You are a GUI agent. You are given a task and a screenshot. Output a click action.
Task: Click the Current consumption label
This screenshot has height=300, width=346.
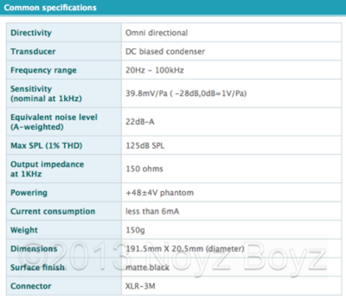coord(53,211)
